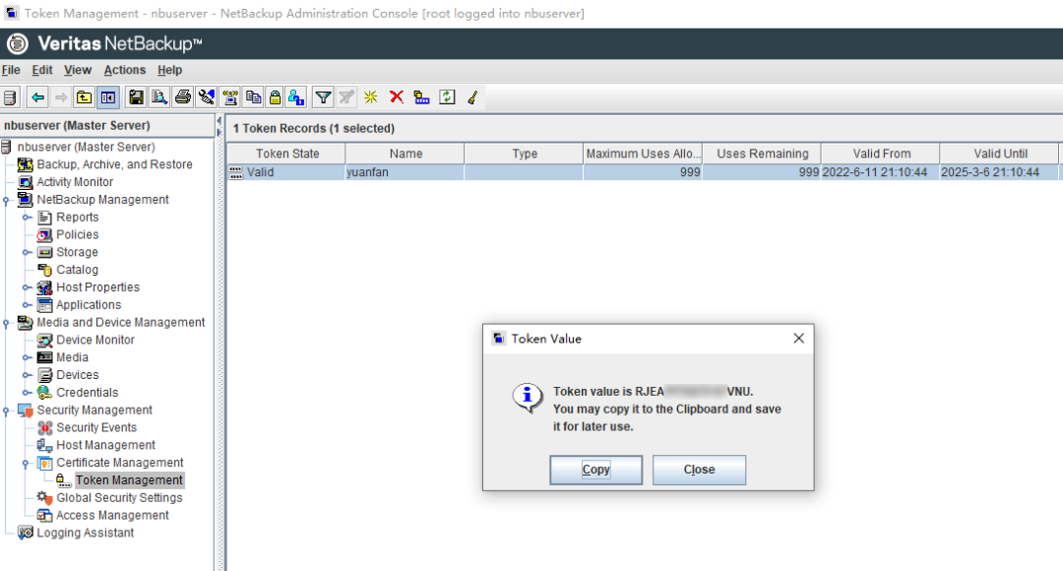Expand the Media tree node
Image resolution: width=1063 pixels, height=571 pixels.
[x=27, y=357]
